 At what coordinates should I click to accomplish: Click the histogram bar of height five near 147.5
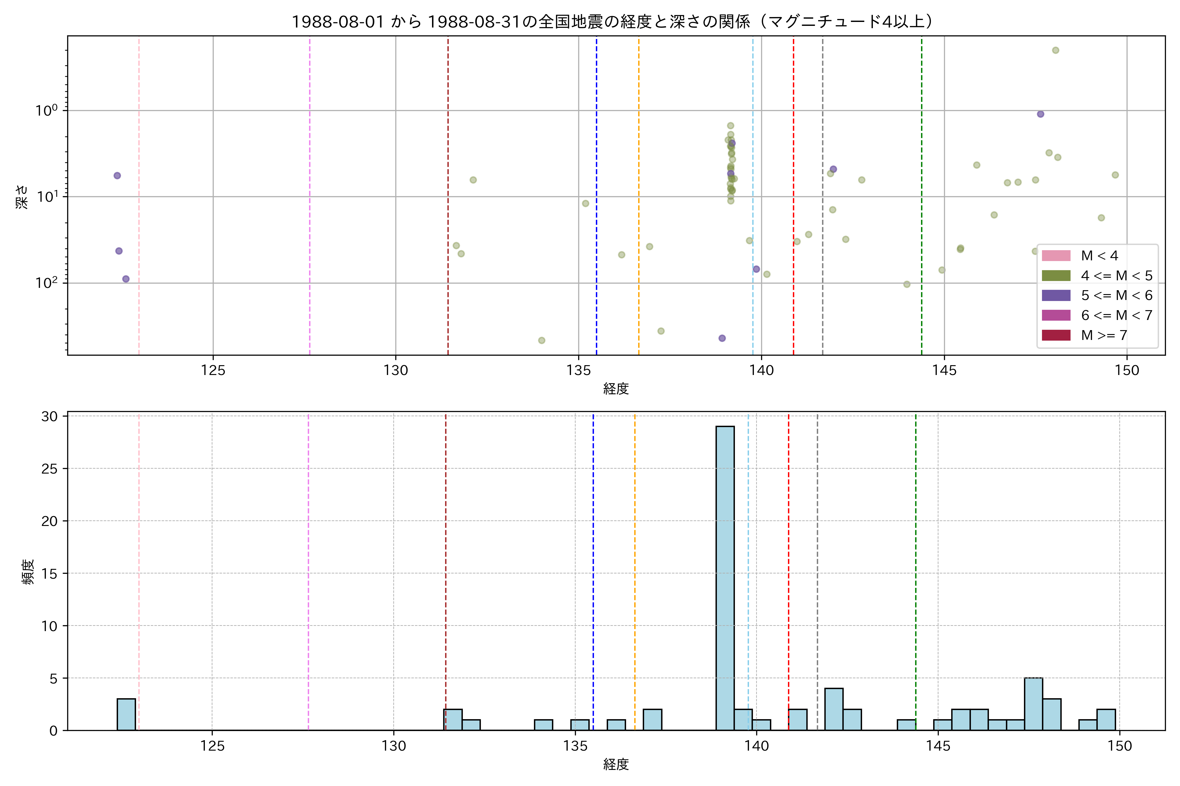coord(1033,704)
